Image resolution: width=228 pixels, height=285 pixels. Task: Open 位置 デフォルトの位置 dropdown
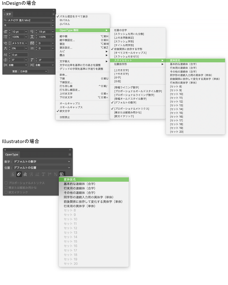point(42,168)
